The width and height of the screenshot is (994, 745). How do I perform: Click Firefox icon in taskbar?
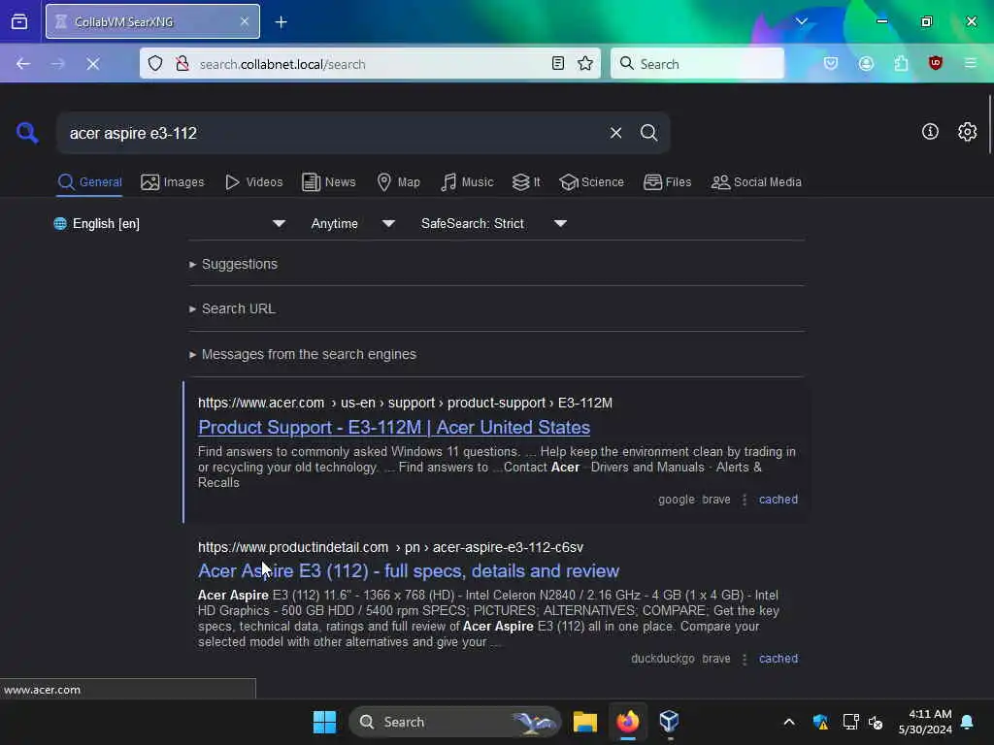628,722
